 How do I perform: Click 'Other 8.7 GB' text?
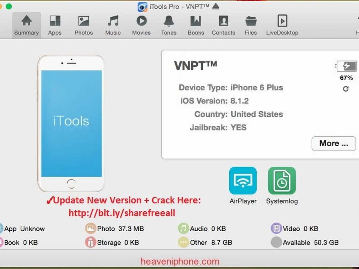211,243
